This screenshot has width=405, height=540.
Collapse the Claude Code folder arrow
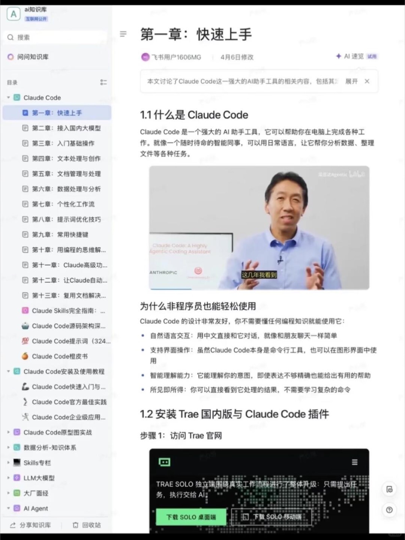(8, 98)
